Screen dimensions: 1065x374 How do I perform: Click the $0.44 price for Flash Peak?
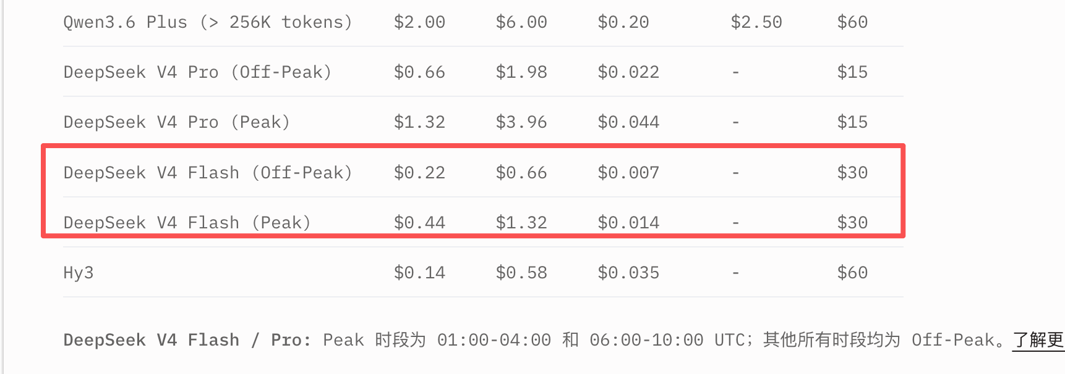tap(419, 223)
